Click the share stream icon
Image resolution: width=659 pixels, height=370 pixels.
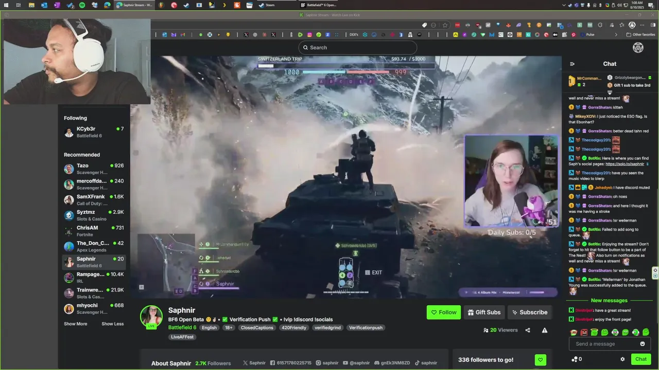[x=528, y=330]
